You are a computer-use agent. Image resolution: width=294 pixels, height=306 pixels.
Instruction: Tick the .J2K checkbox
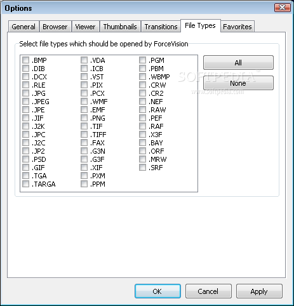coord(25,126)
